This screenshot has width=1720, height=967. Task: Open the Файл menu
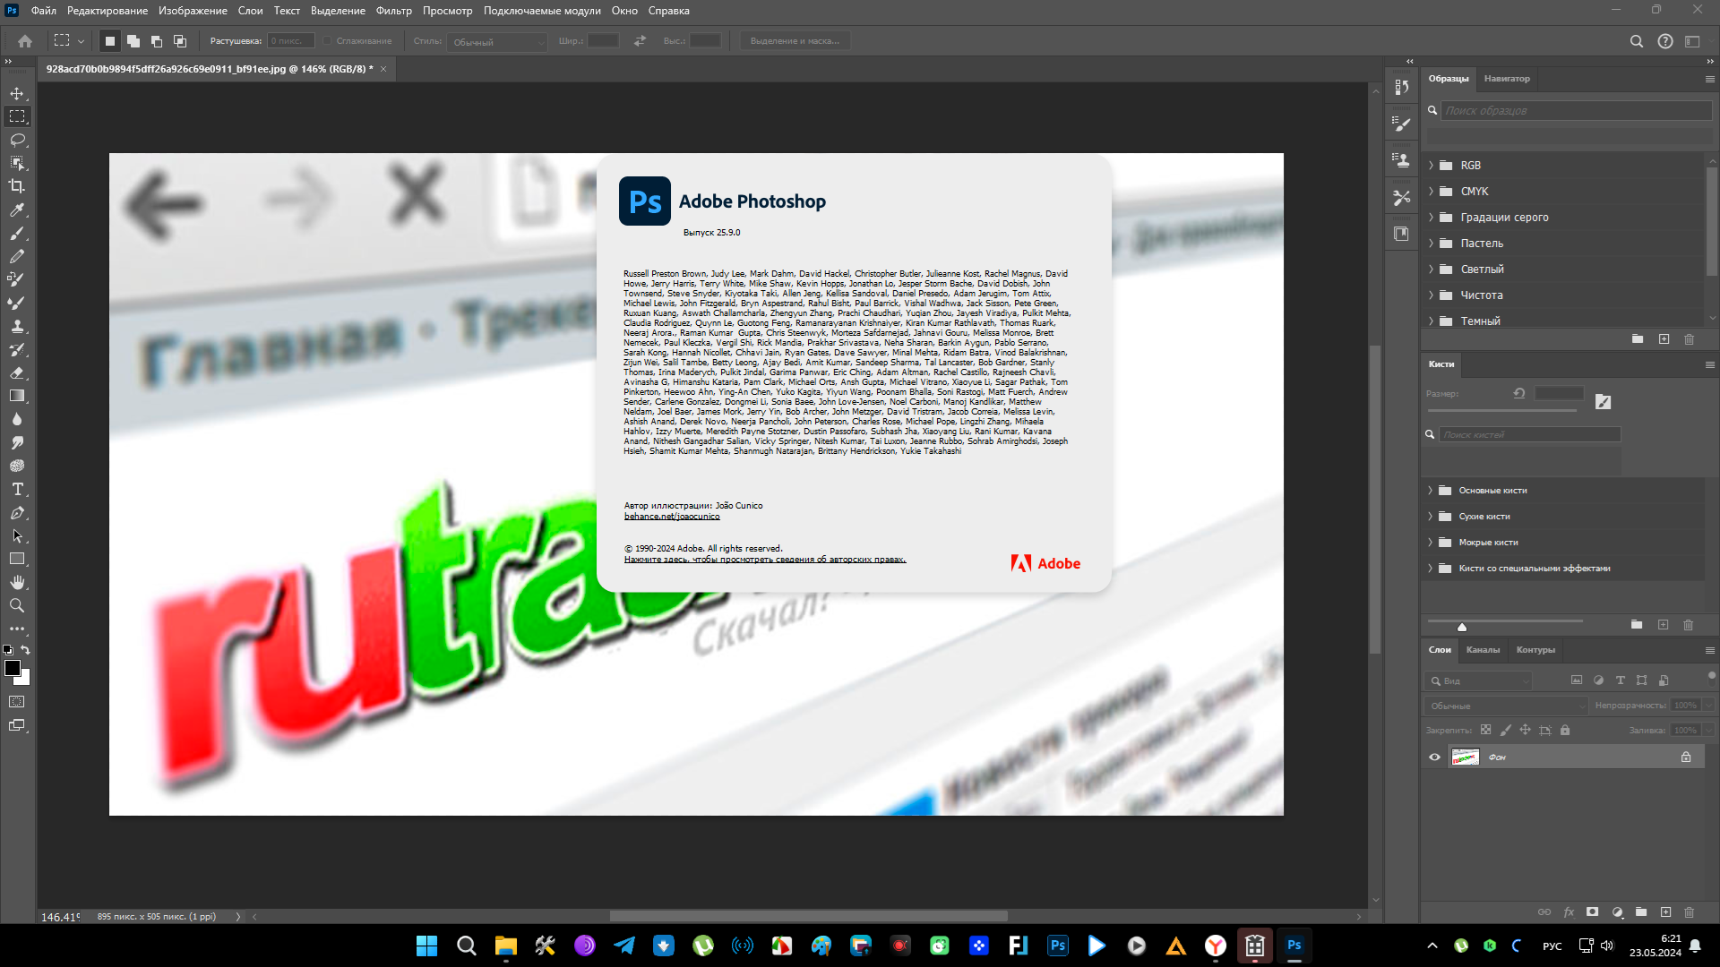click(x=43, y=11)
